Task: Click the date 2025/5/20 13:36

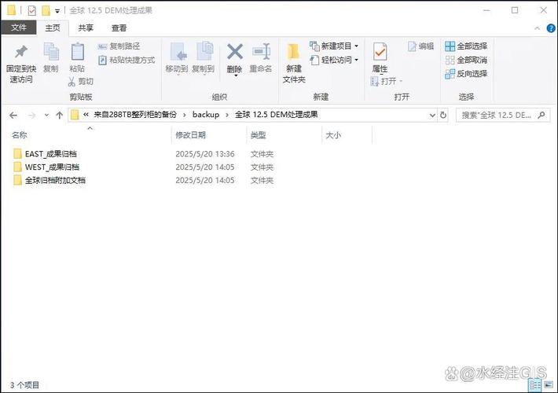Action: (x=205, y=154)
